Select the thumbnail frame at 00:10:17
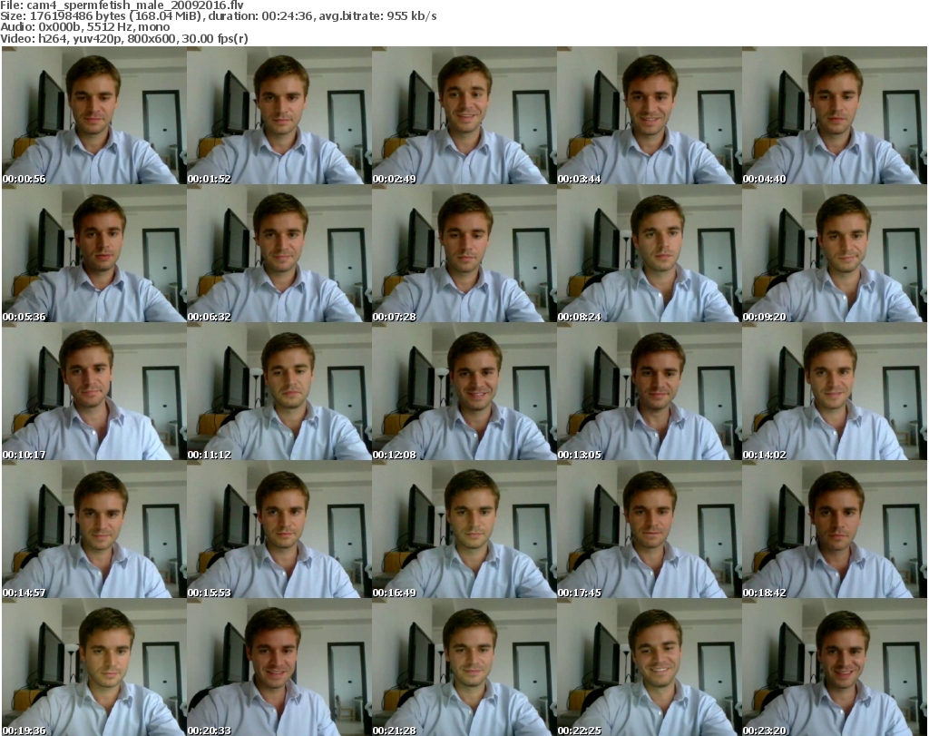Viewport: 929px width, 736px height. (93, 392)
